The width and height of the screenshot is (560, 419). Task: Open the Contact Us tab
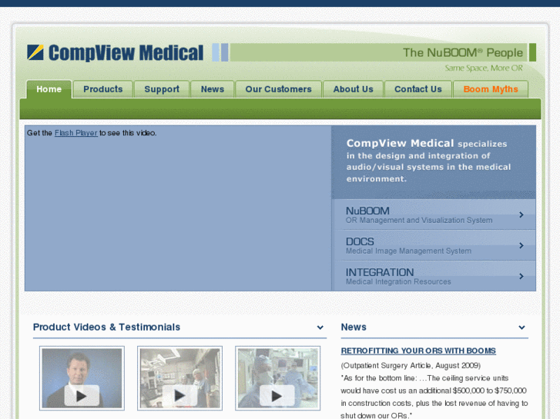(418, 89)
